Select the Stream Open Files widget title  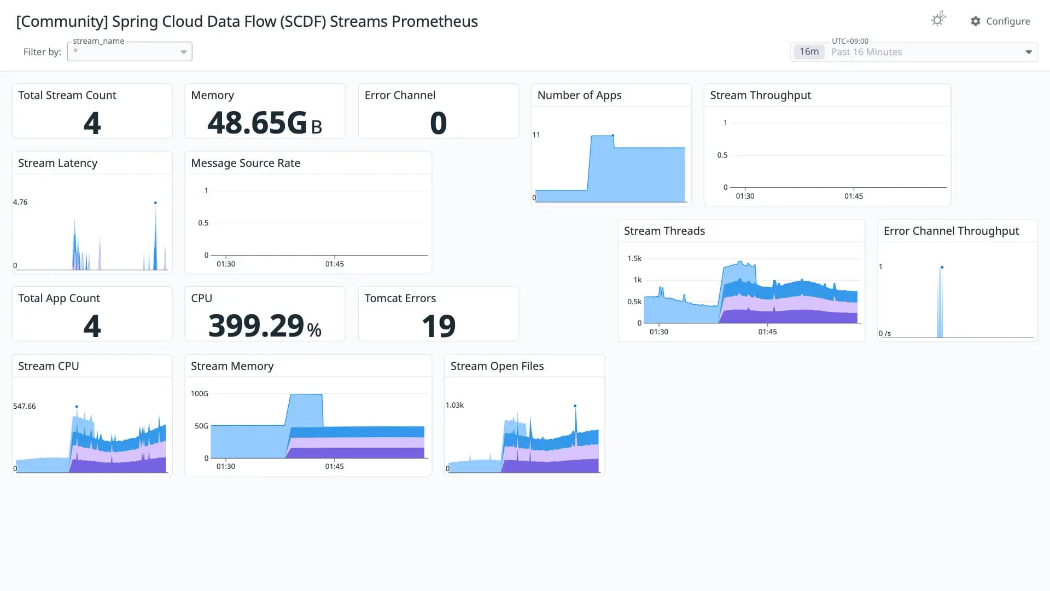(497, 366)
